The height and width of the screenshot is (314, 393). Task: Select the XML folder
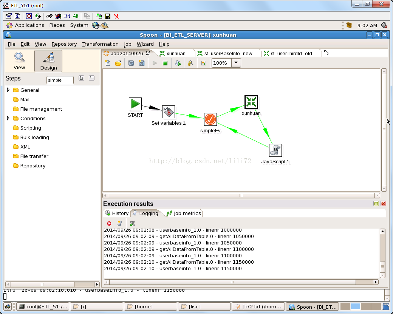25,147
